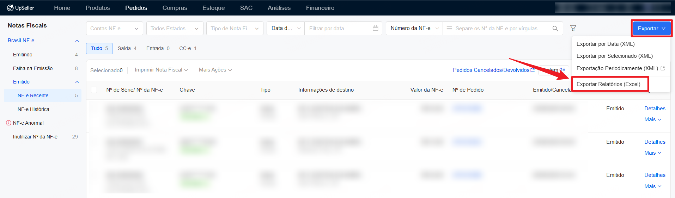Screen dimensions: 675x198
Task: Choose Exportação Periodicamente (XML)
Action: pos(621,68)
